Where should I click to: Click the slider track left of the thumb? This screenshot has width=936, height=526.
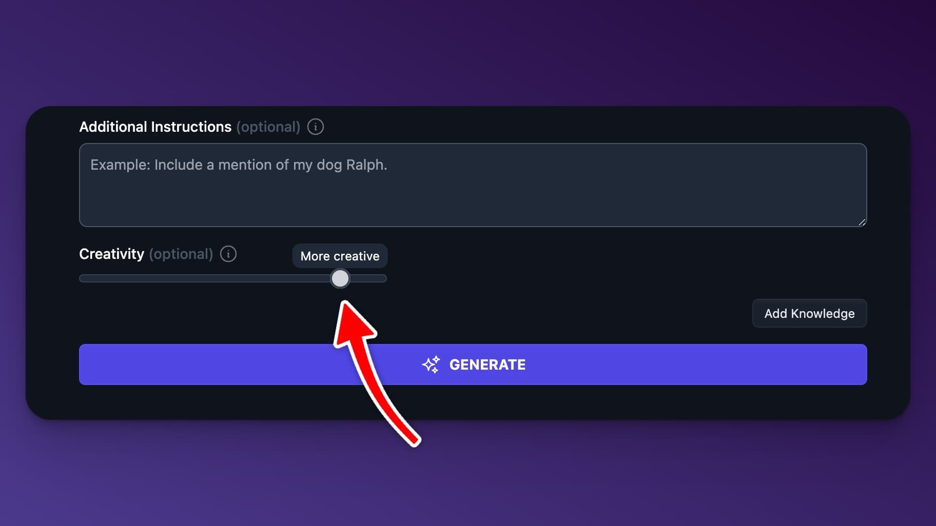click(x=205, y=278)
